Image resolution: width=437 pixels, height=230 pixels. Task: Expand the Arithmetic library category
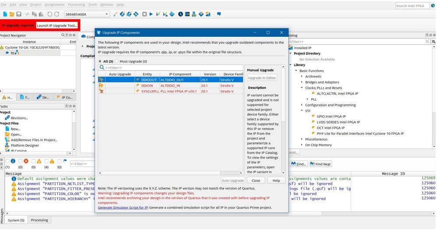point(302,76)
